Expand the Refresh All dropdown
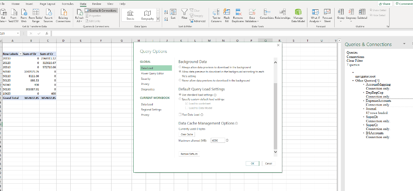 point(79,21)
